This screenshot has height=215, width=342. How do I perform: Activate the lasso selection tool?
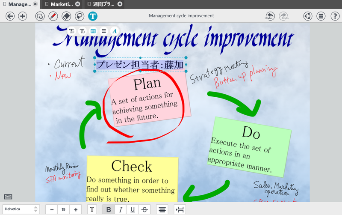point(79,16)
